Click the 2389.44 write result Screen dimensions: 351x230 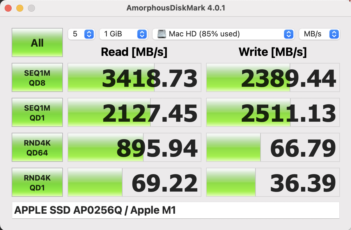tap(273, 77)
